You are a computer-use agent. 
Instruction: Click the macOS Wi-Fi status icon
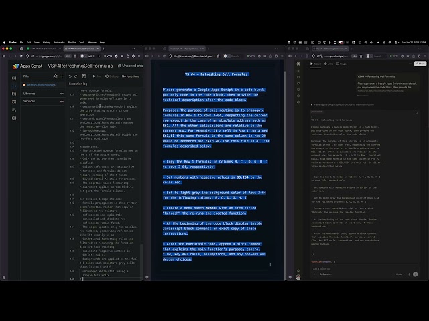tap(390, 43)
